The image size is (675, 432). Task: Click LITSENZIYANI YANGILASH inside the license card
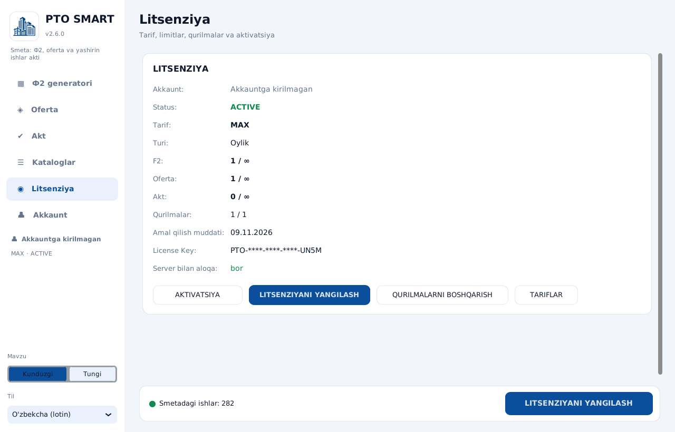(x=310, y=295)
